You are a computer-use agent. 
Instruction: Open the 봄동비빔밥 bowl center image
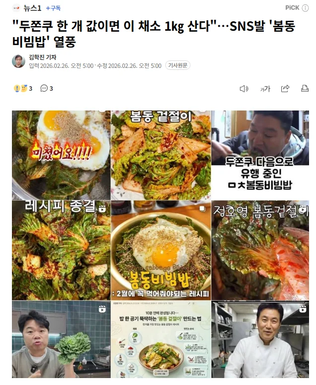point(161,250)
